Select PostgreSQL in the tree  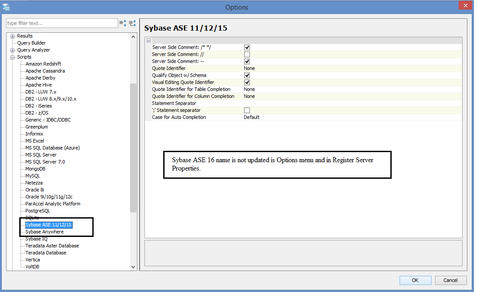(38, 211)
